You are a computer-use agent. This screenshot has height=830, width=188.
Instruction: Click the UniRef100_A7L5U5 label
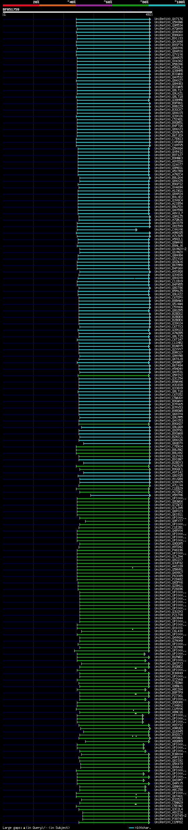point(169,236)
